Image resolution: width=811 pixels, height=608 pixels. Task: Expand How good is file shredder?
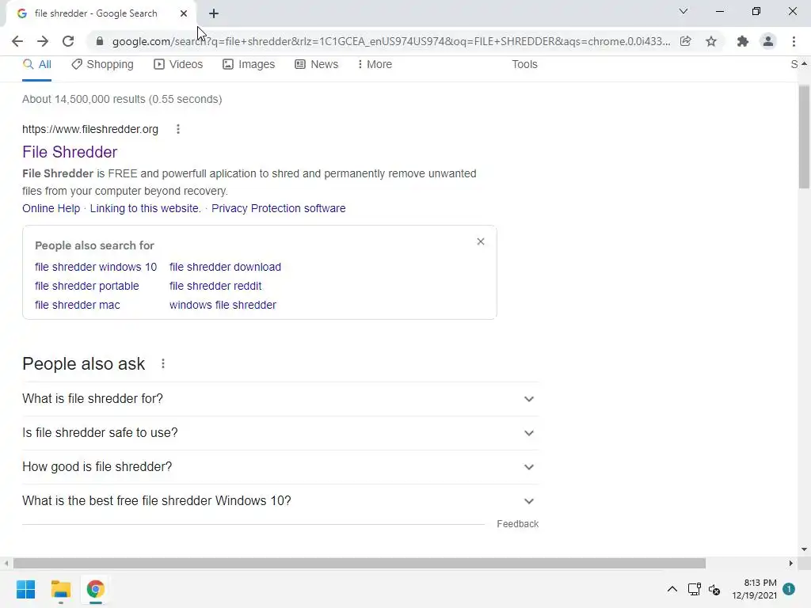tap(280, 467)
